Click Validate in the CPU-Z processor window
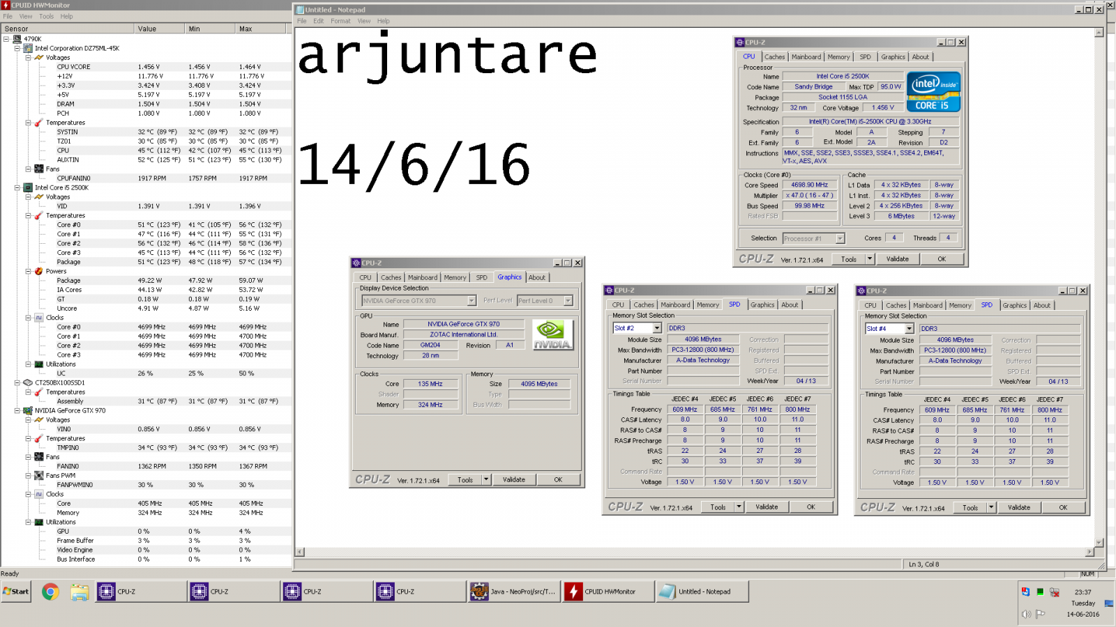This screenshot has width=1116, height=627. click(x=898, y=258)
